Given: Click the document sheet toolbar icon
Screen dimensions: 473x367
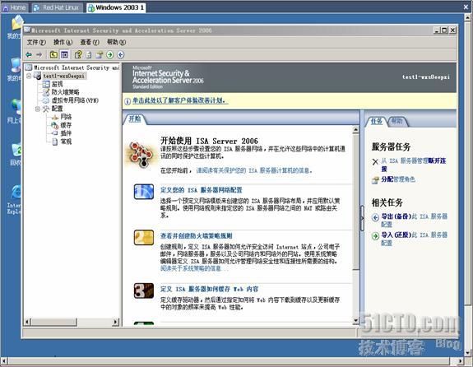Looking at the screenshot, I should (x=89, y=54).
